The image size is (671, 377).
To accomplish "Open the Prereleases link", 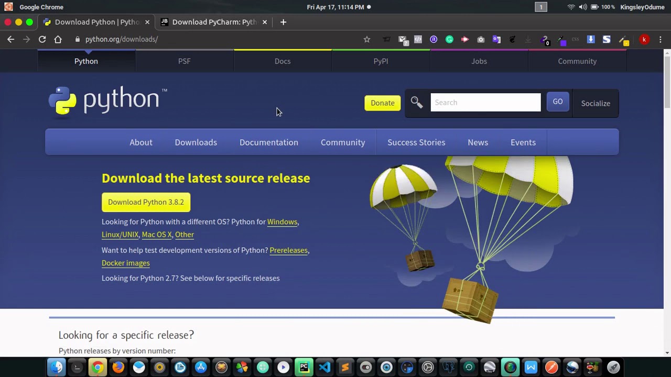I will [288, 250].
